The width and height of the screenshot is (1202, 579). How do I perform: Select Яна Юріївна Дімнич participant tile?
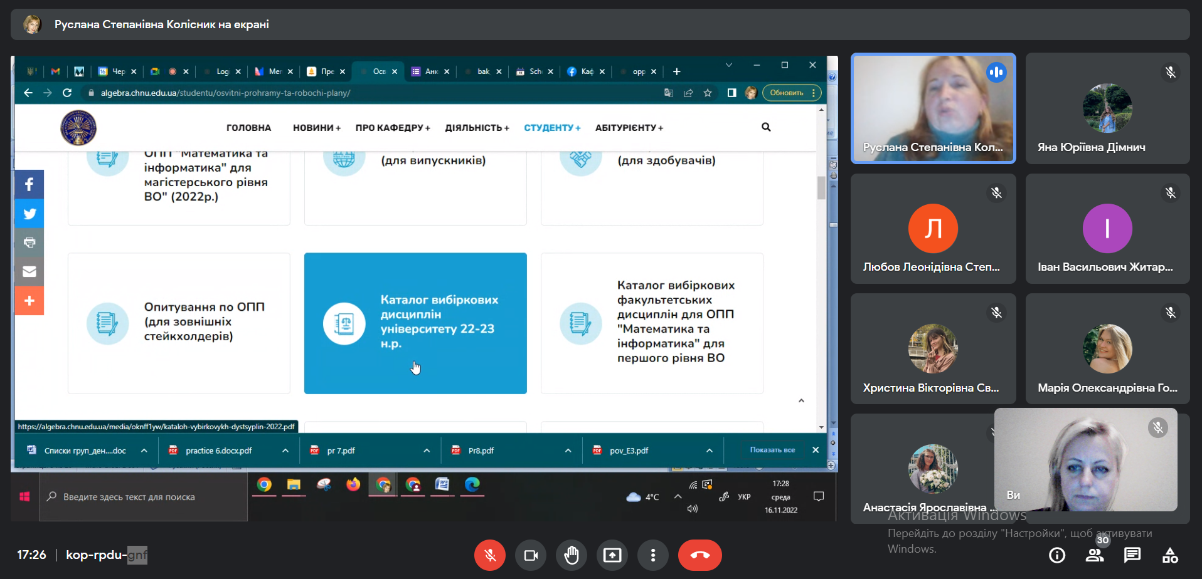click(1108, 108)
